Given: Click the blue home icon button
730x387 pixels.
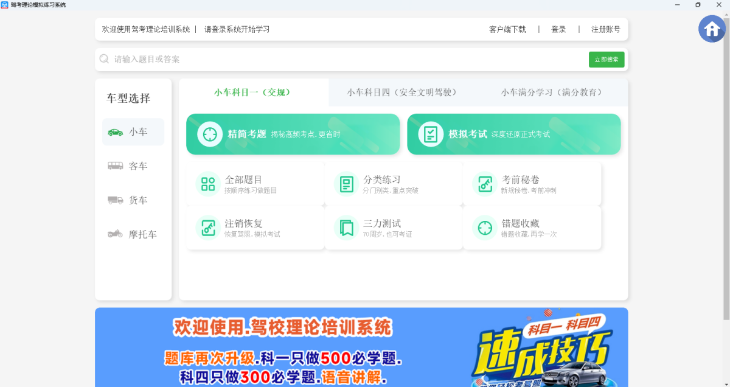Looking at the screenshot, I should pyautogui.click(x=712, y=29).
